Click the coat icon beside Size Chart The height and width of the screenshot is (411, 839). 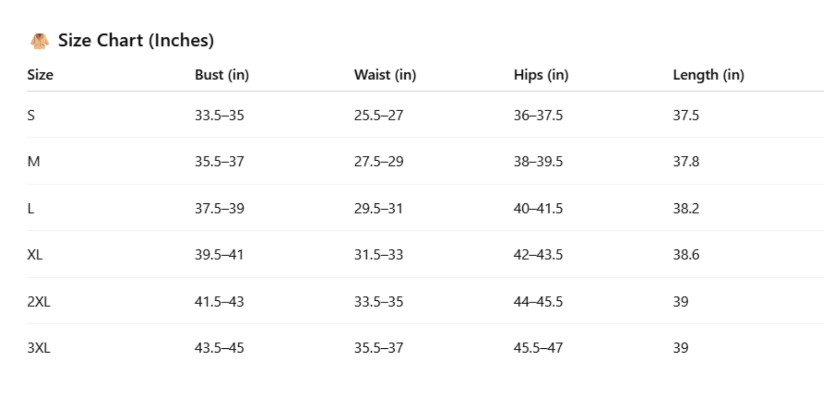[40, 41]
